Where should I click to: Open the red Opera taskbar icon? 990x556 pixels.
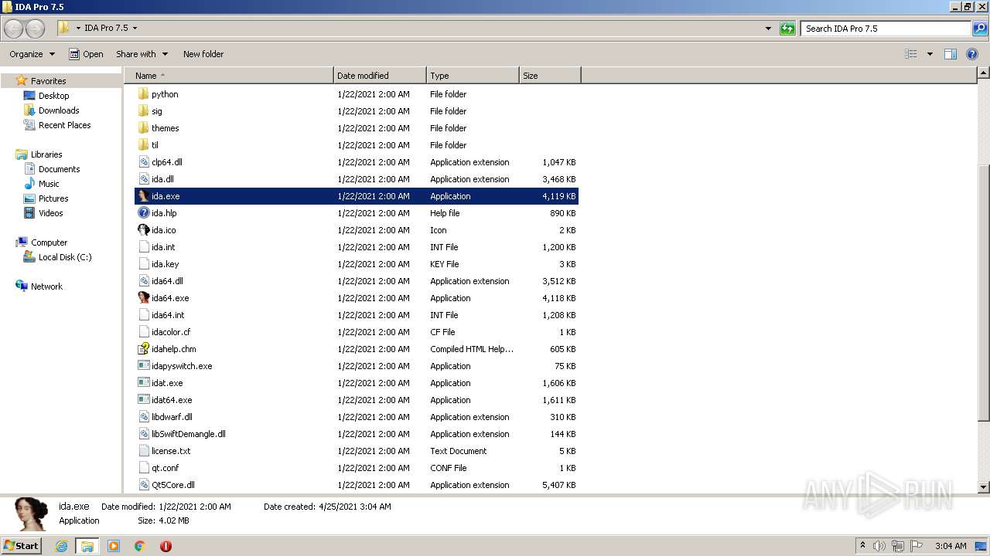pos(166,546)
